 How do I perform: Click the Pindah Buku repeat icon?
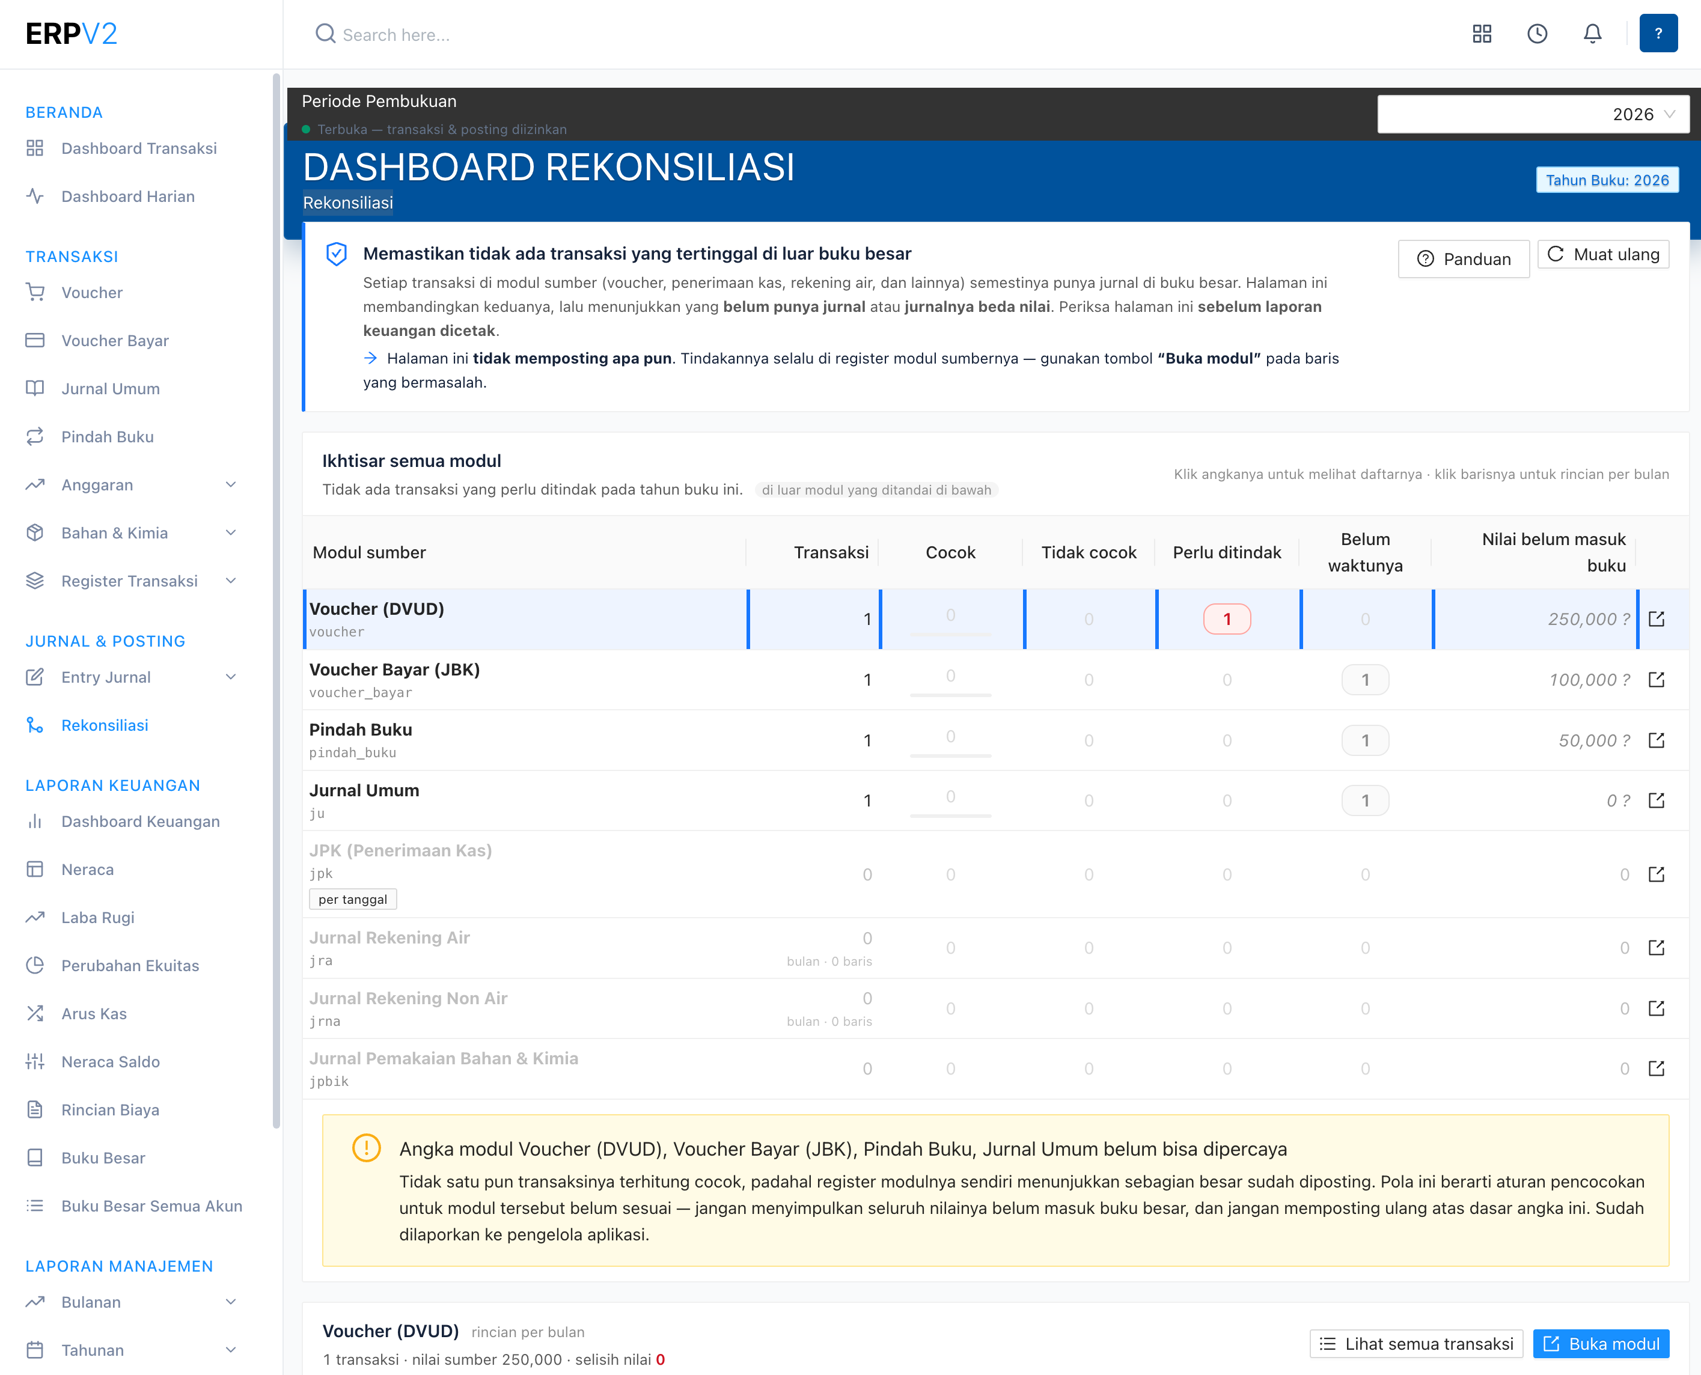pos(35,436)
